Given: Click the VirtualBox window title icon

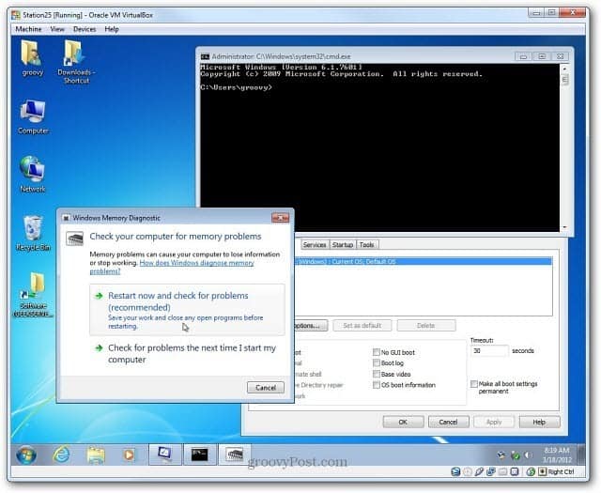Looking at the screenshot, I should (16, 15).
